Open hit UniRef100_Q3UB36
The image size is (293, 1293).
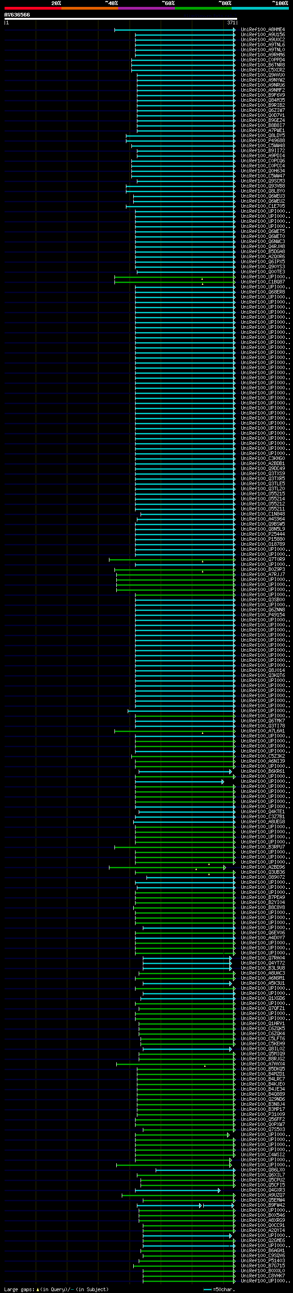[263, 872]
